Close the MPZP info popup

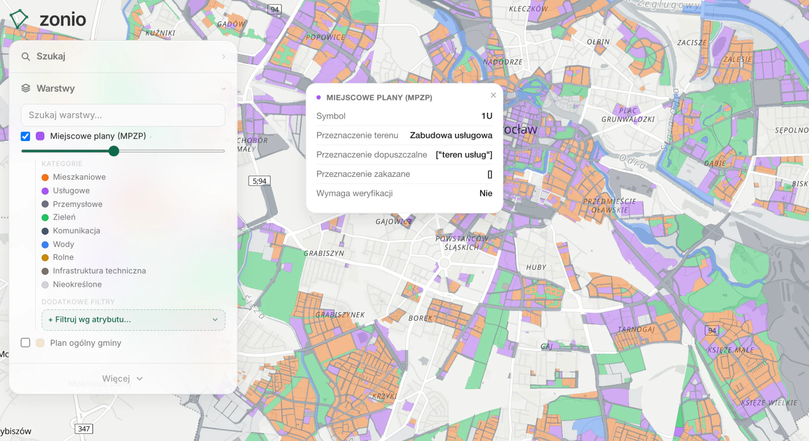click(493, 95)
